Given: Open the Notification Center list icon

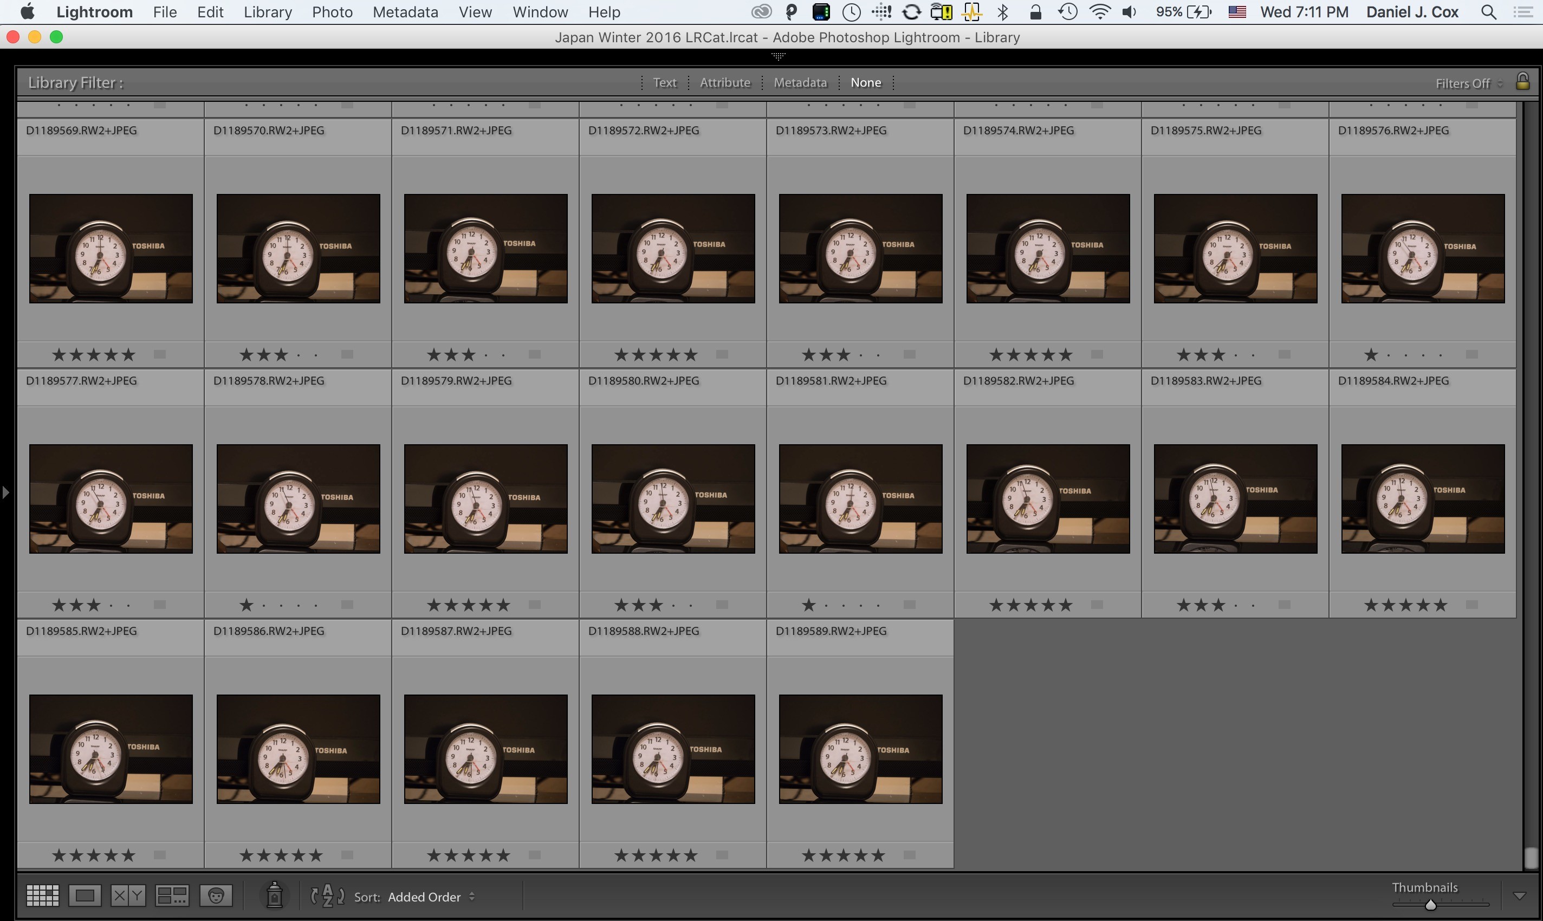Looking at the screenshot, I should (x=1522, y=12).
